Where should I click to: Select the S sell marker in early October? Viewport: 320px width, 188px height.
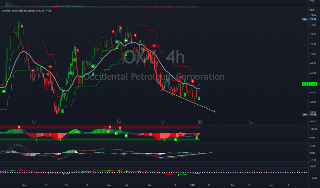coord(78,50)
